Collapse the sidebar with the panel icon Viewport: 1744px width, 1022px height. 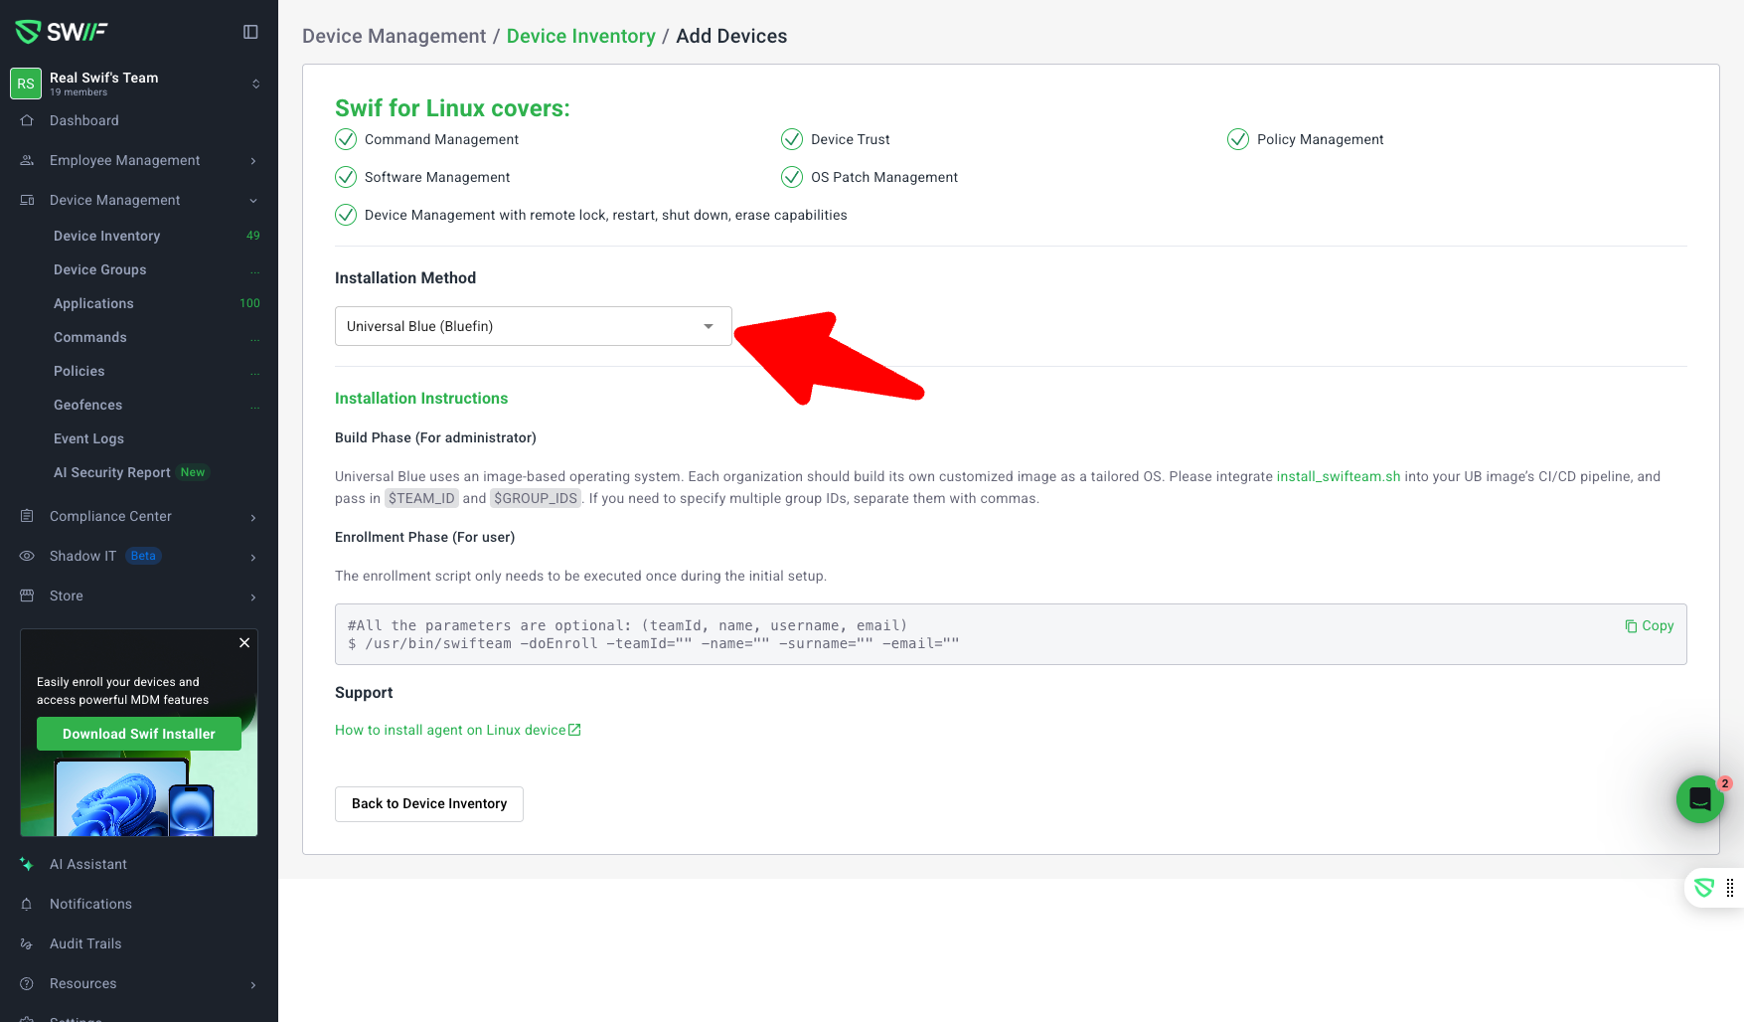click(x=250, y=32)
